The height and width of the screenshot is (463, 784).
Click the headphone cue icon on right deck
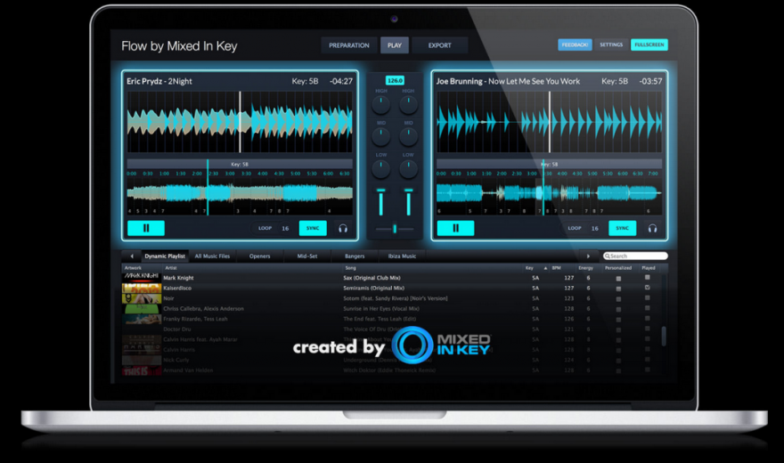click(652, 228)
